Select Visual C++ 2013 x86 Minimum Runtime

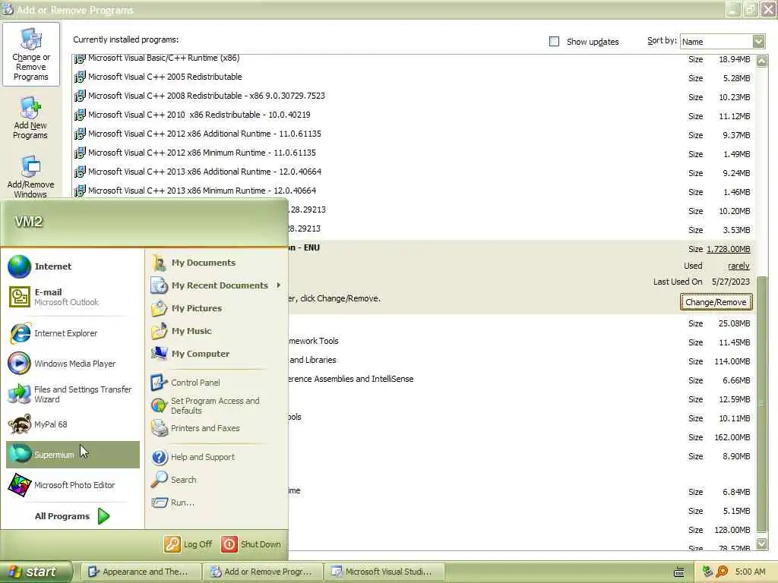point(414,191)
